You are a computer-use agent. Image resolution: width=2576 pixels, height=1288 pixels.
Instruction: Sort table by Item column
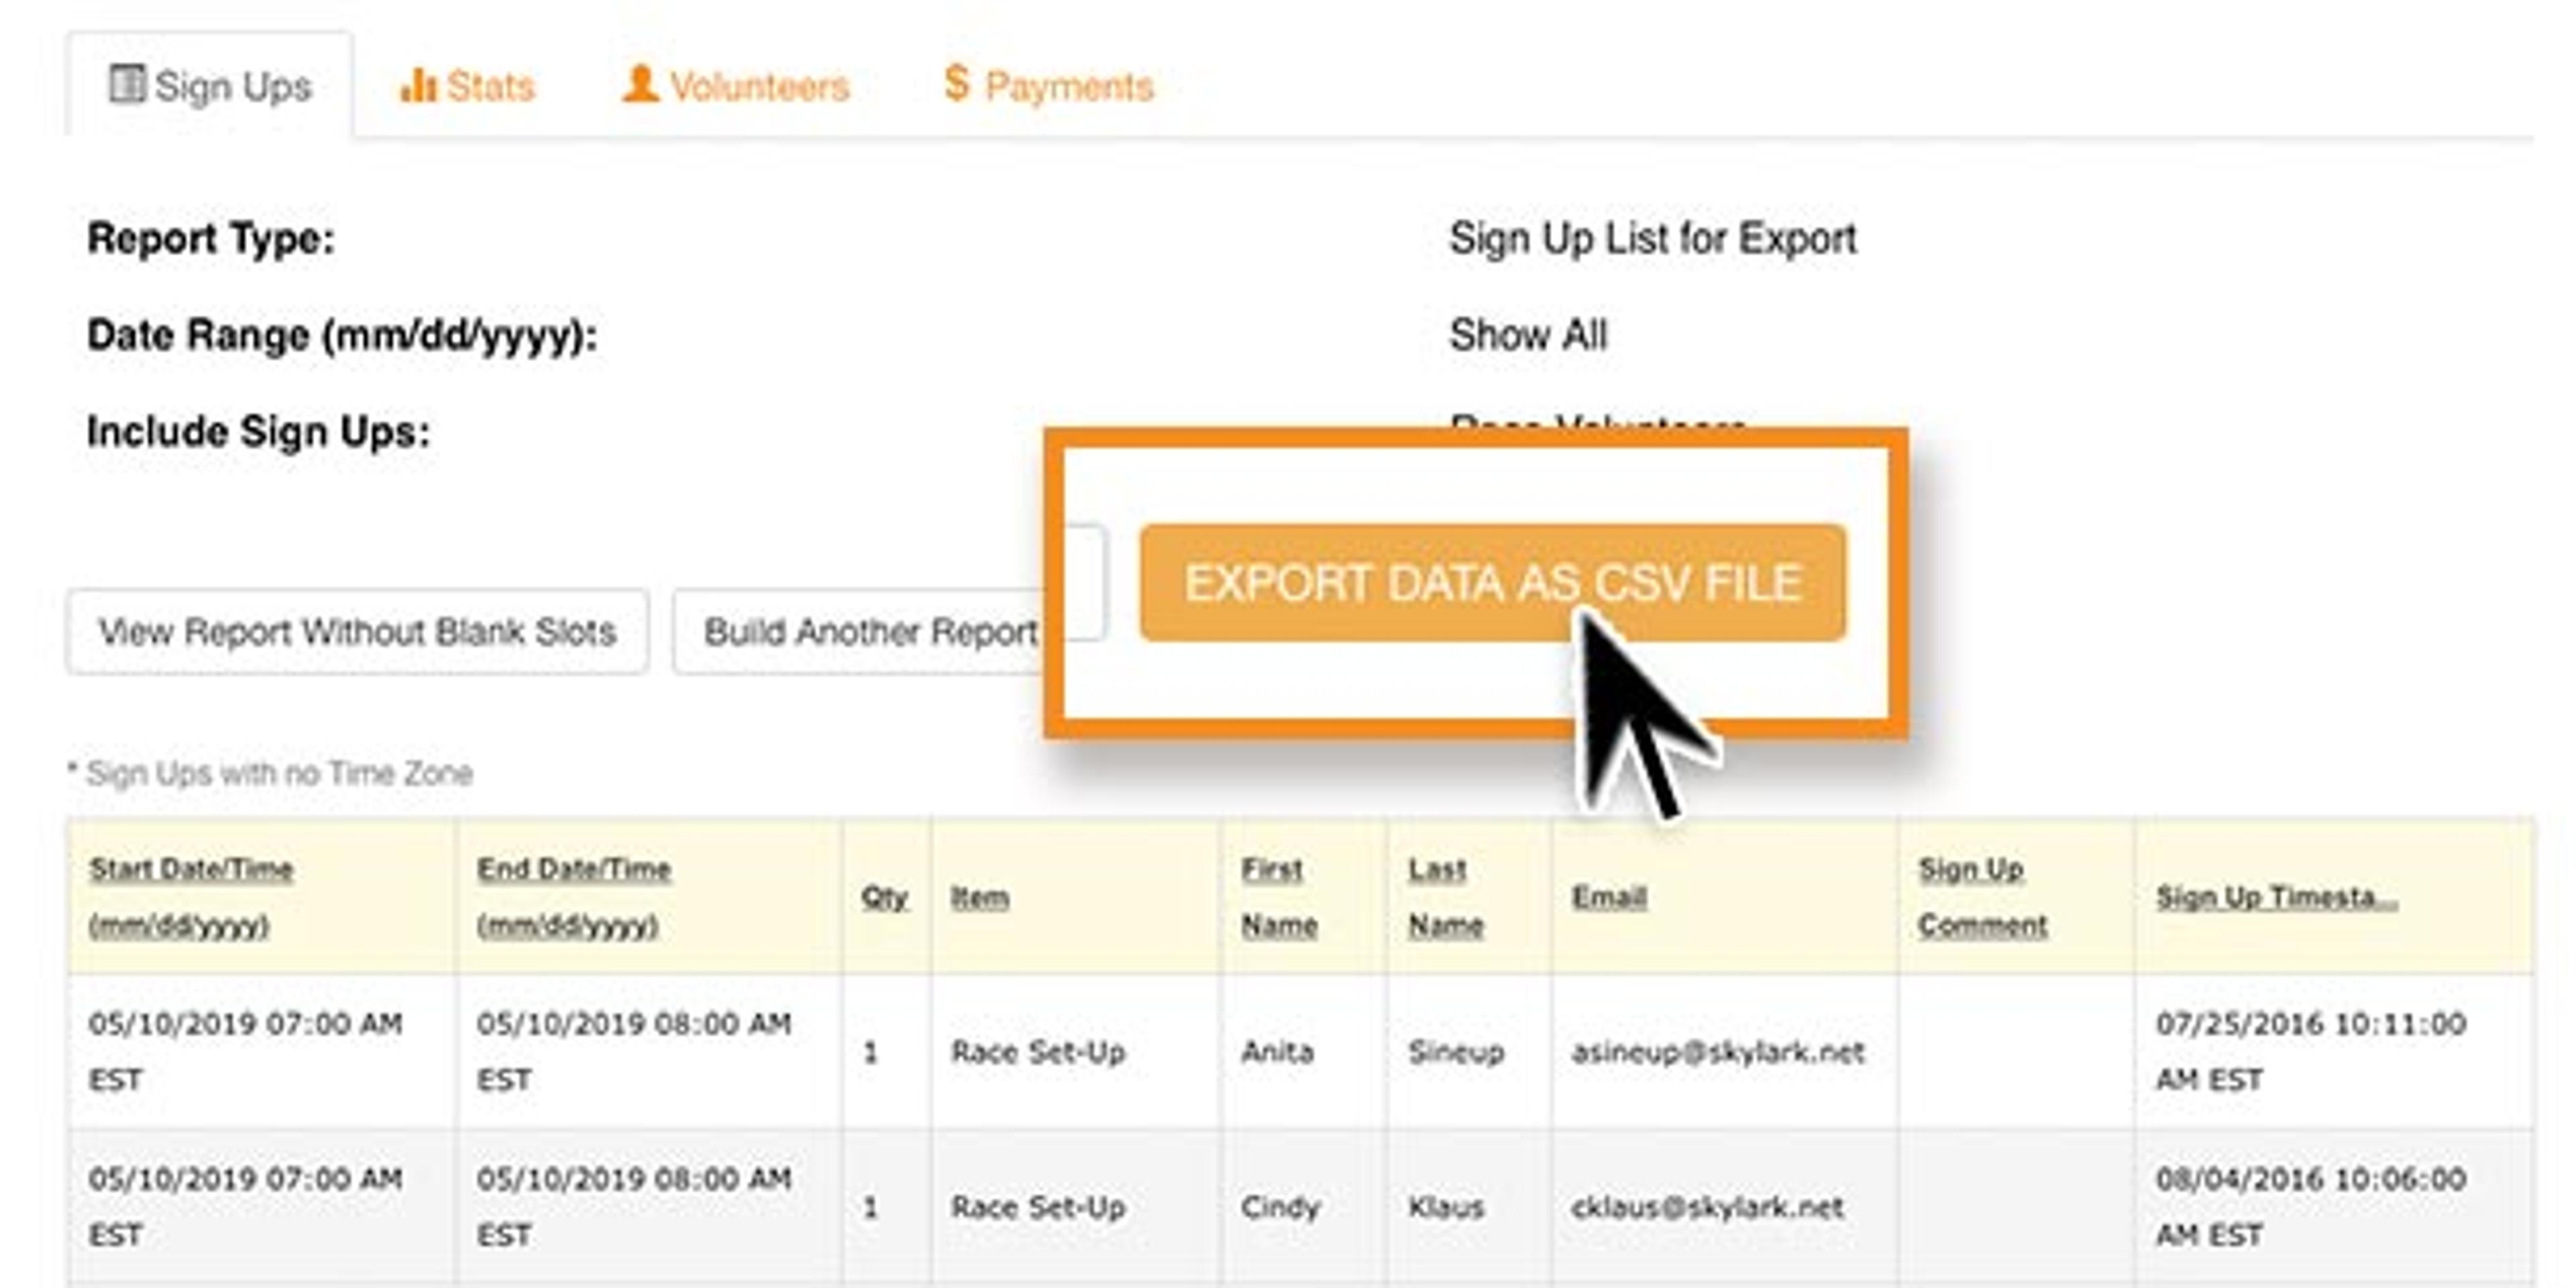[979, 897]
